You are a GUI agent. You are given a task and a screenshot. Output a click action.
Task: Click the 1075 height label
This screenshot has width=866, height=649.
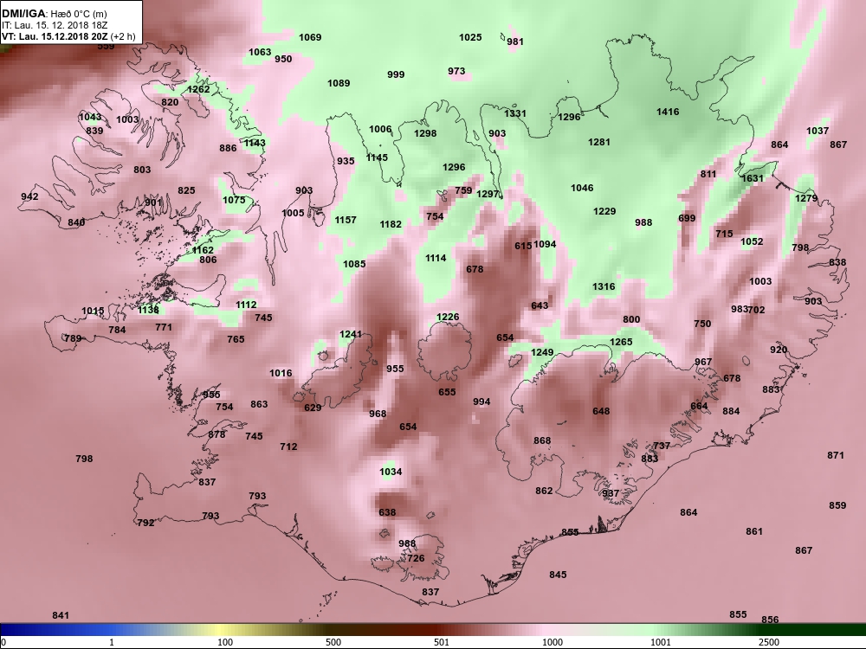(x=234, y=200)
